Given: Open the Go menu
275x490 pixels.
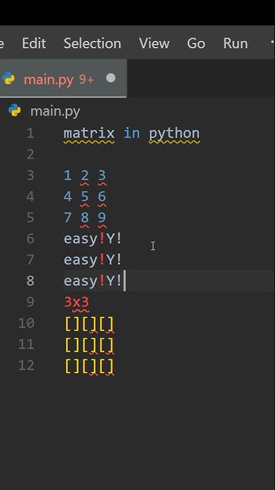Looking at the screenshot, I should [x=196, y=44].
